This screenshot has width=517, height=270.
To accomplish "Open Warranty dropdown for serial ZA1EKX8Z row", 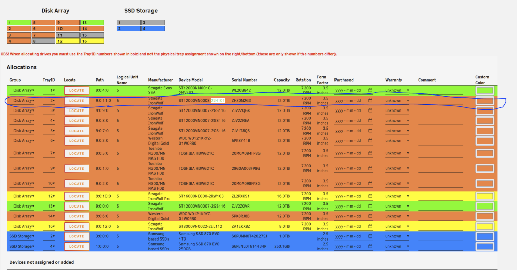I will 397,227.
